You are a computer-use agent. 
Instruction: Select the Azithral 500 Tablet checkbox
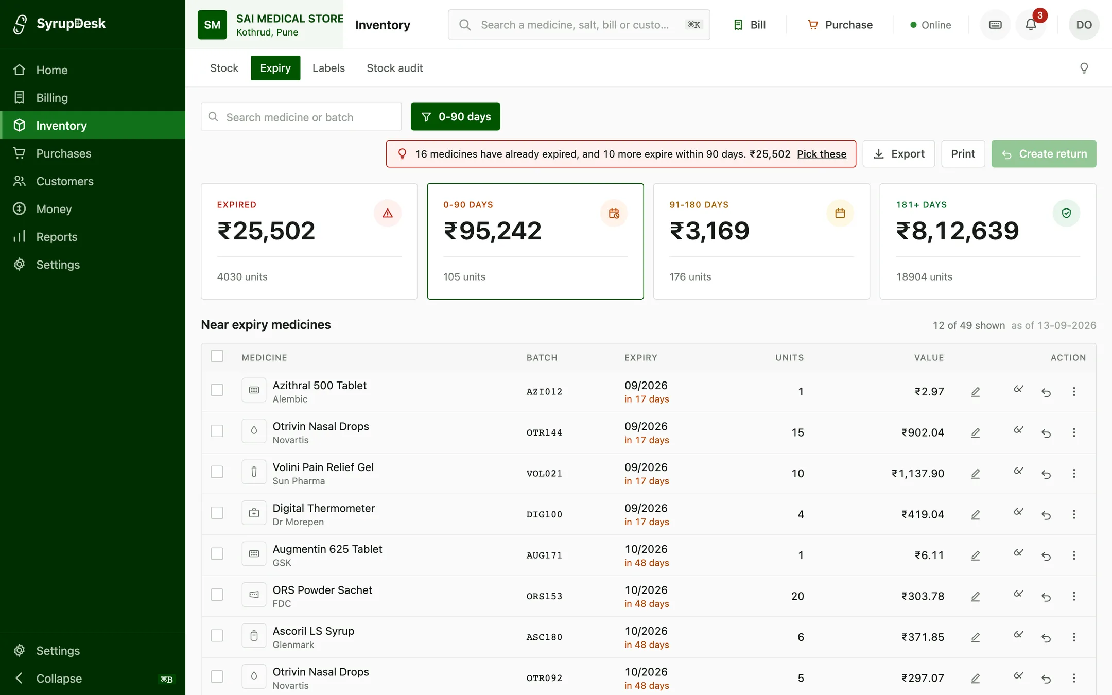pos(217,390)
